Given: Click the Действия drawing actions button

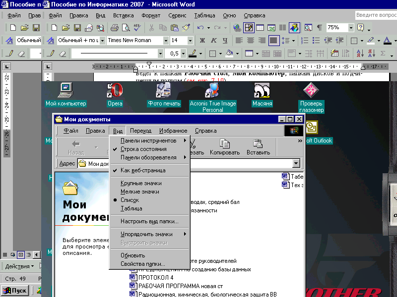Looking at the screenshot, I should point(19,266).
